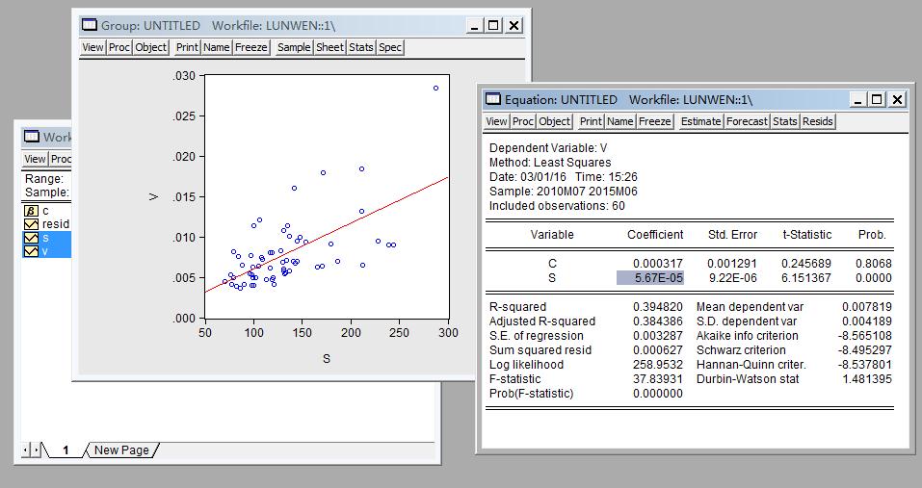This screenshot has height=488, width=922.
Task: Select the series v icon in workfile
Action: click(x=31, y=251)
